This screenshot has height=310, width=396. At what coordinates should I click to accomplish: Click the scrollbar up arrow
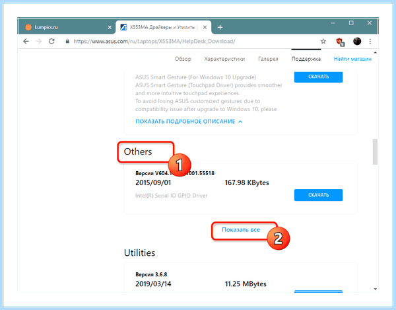375,53
